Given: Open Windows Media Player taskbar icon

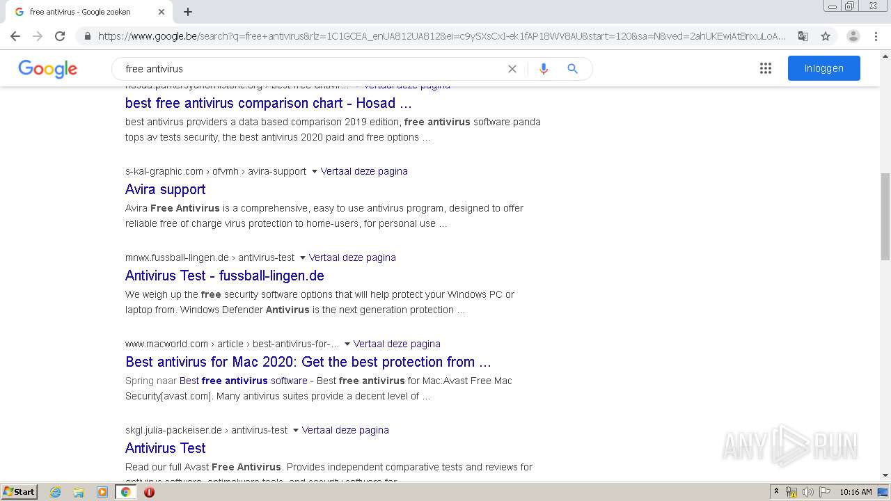Looking at the screenshot, I should click(102, 492).
